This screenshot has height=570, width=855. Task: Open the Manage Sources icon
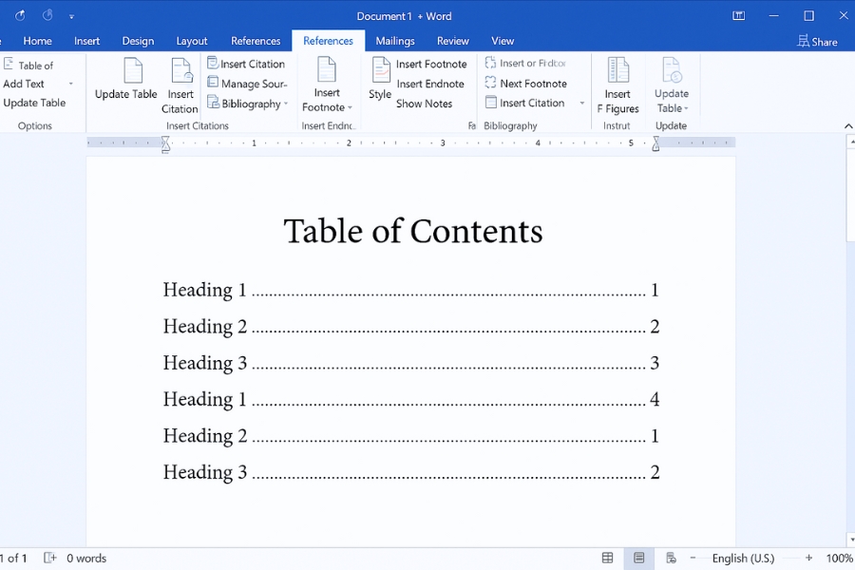(246, 83)
